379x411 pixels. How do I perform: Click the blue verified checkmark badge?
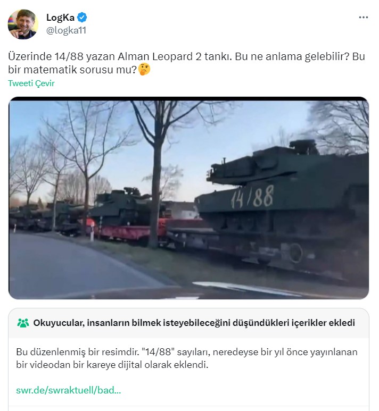pos(83,18)
